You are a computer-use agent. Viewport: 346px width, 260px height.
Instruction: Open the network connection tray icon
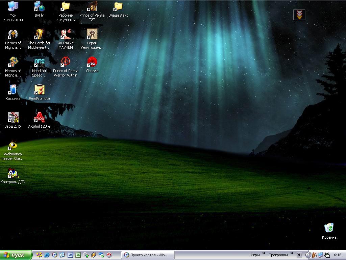click(321, 255)
